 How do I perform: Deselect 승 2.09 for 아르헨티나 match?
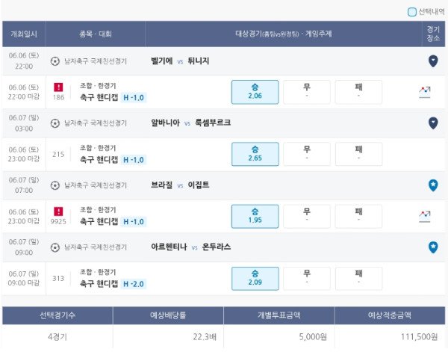point(255,279)
